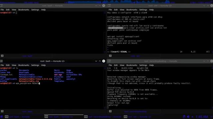The width and height of the screenshot is (213, 119).
Task: Click 'out.ogv' in the ls listing
Action: (x=58, y=75)
